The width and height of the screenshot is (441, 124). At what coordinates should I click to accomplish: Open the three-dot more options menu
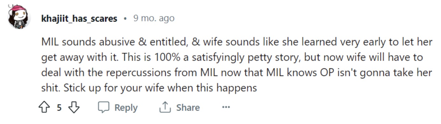(226, 107)
